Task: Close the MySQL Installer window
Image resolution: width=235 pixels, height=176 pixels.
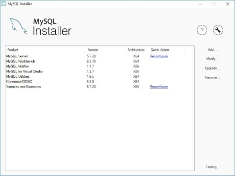Action: click(x=228, y=4)
